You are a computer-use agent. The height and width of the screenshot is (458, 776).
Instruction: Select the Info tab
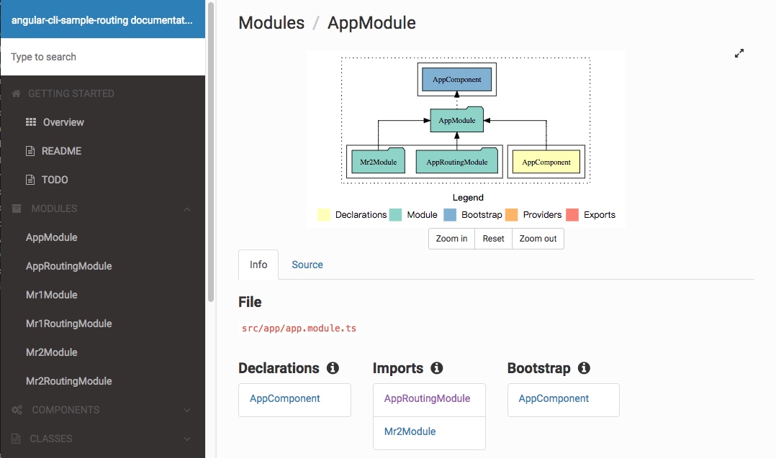tap(258, 265)
